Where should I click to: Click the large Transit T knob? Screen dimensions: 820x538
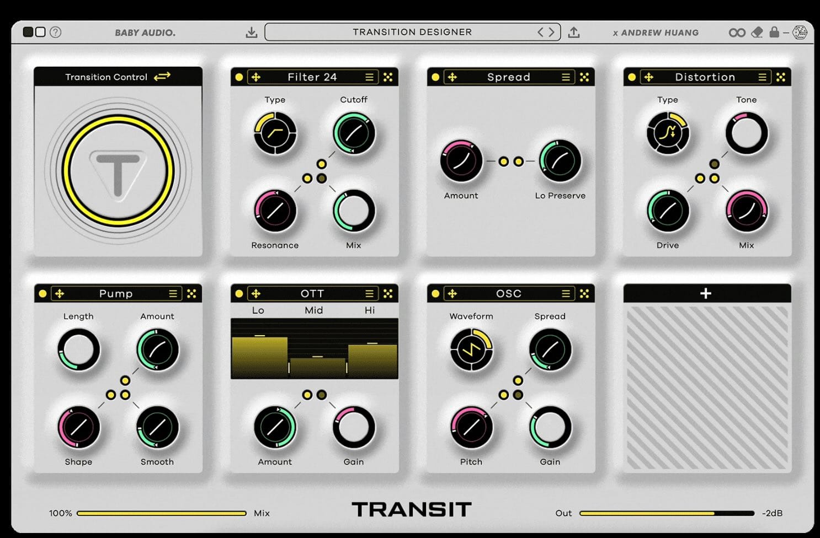click(x=118, y=170)
